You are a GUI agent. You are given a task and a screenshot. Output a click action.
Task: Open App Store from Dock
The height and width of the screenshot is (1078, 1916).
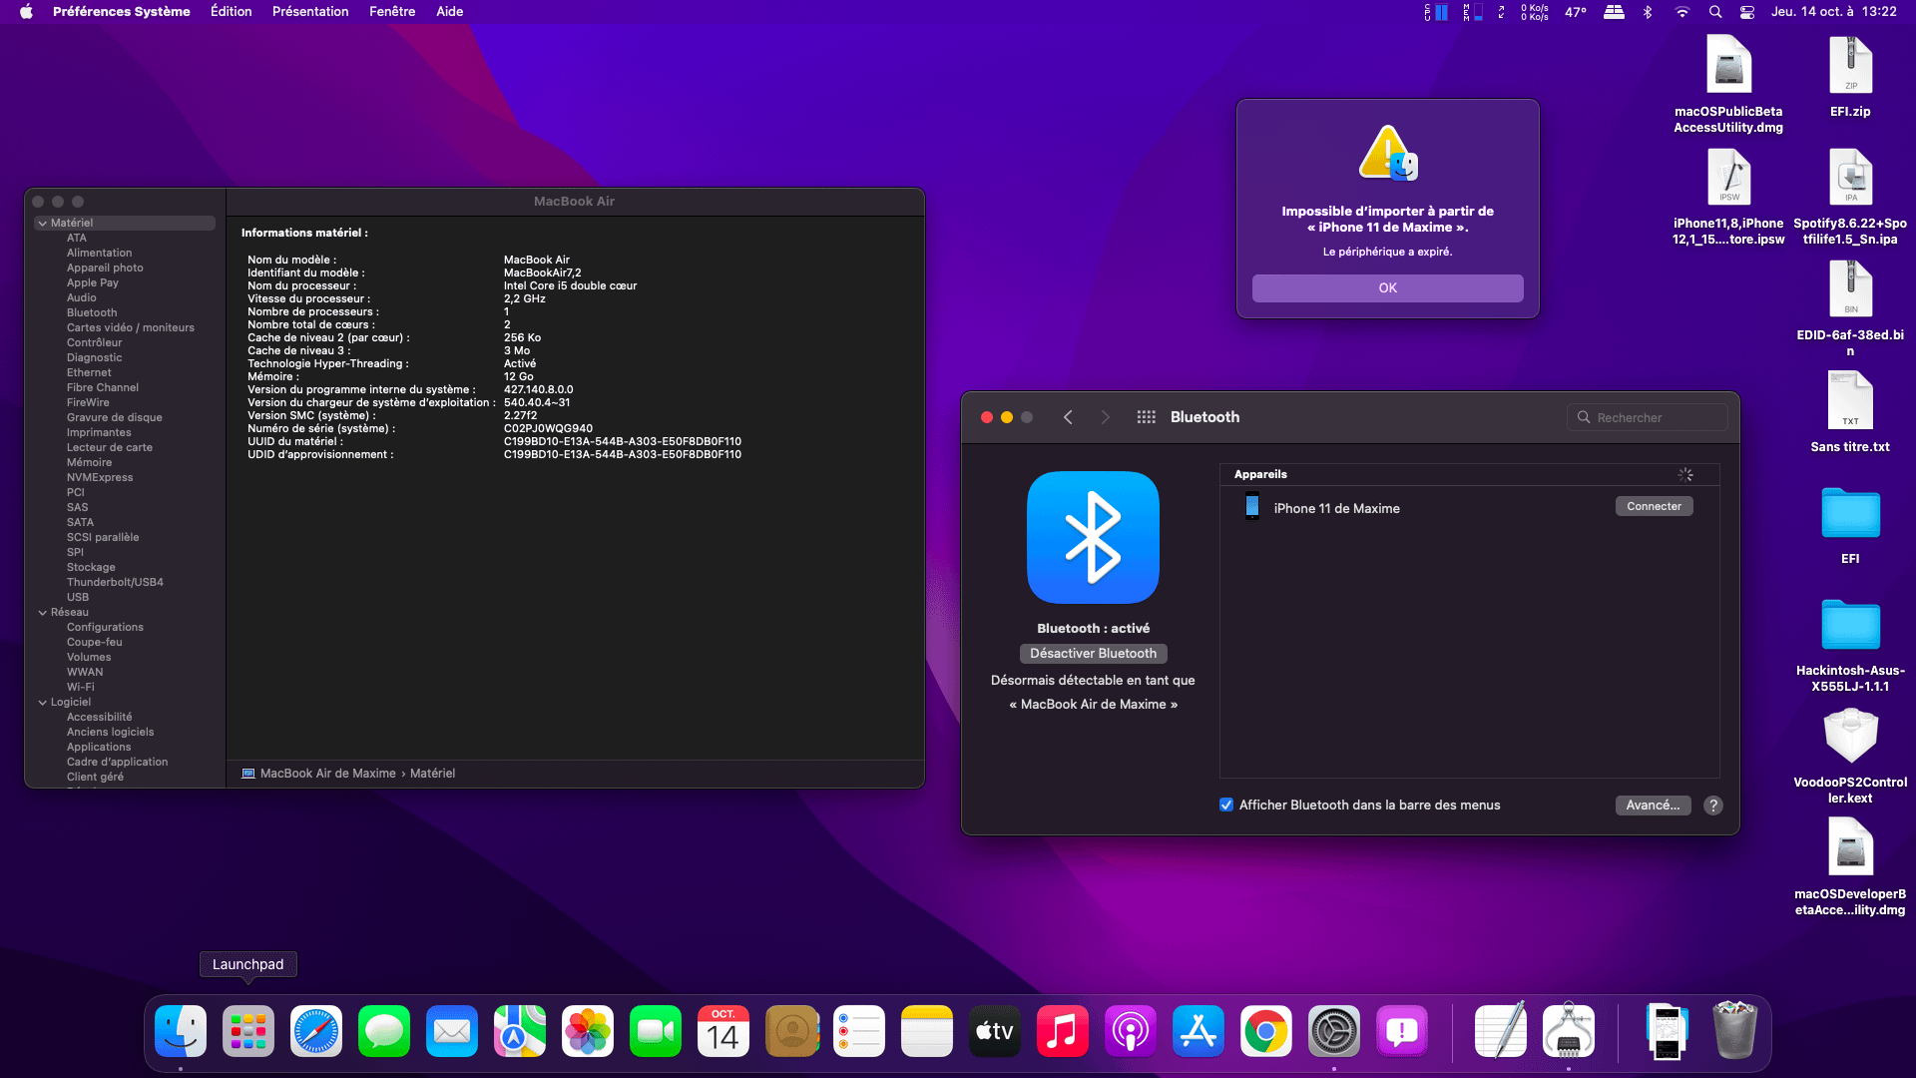point(1198,1031)
